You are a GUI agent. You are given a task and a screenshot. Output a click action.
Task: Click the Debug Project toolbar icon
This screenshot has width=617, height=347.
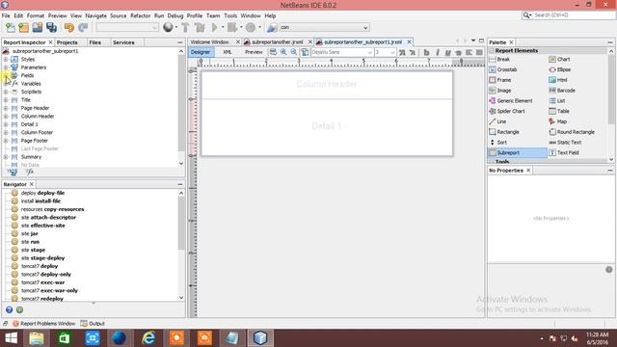(232, 27)
